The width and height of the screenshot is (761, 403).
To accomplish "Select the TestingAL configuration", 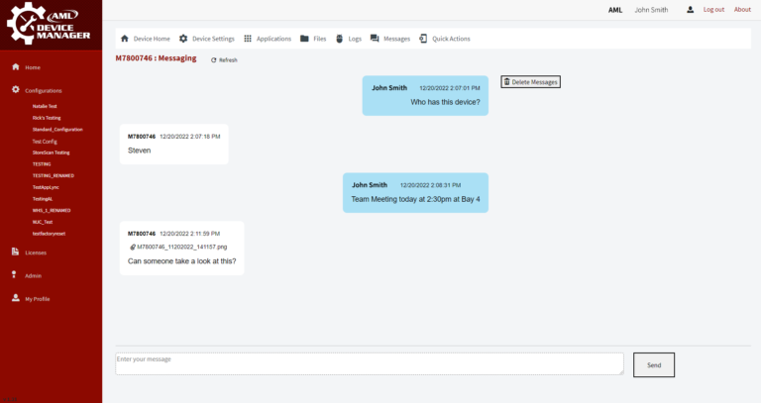I will click(x=43, y=199).
